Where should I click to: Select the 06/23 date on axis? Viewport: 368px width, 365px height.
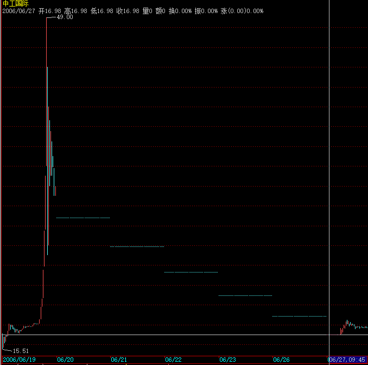coord(227,360)
